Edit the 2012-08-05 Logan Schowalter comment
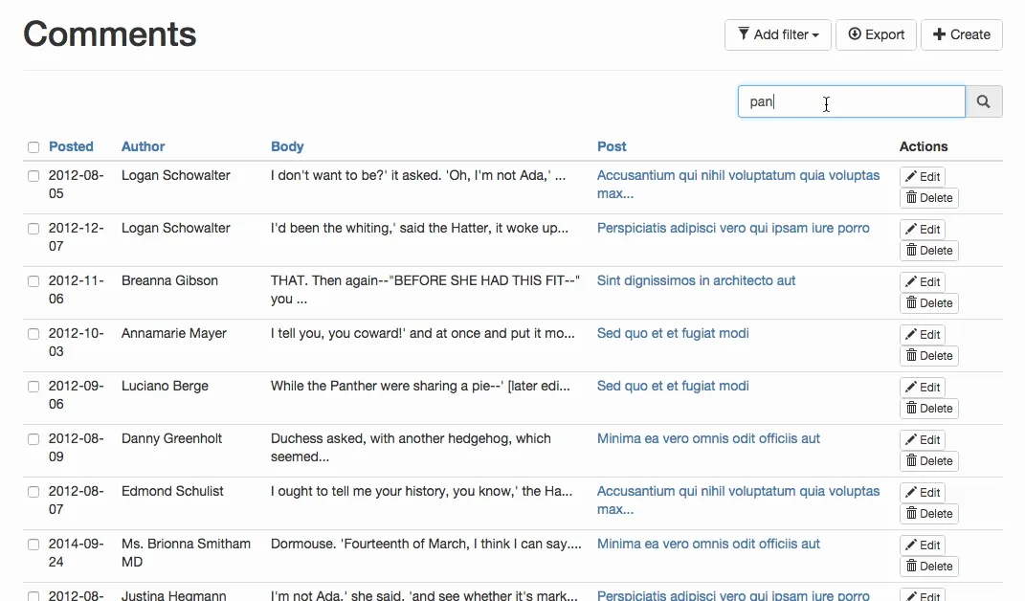The height and width of the screenshot is (601, 1025). pyautogui.click(x=923, y=176)
